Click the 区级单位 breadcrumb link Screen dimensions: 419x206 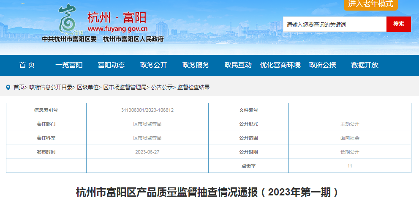pos(88,88)
